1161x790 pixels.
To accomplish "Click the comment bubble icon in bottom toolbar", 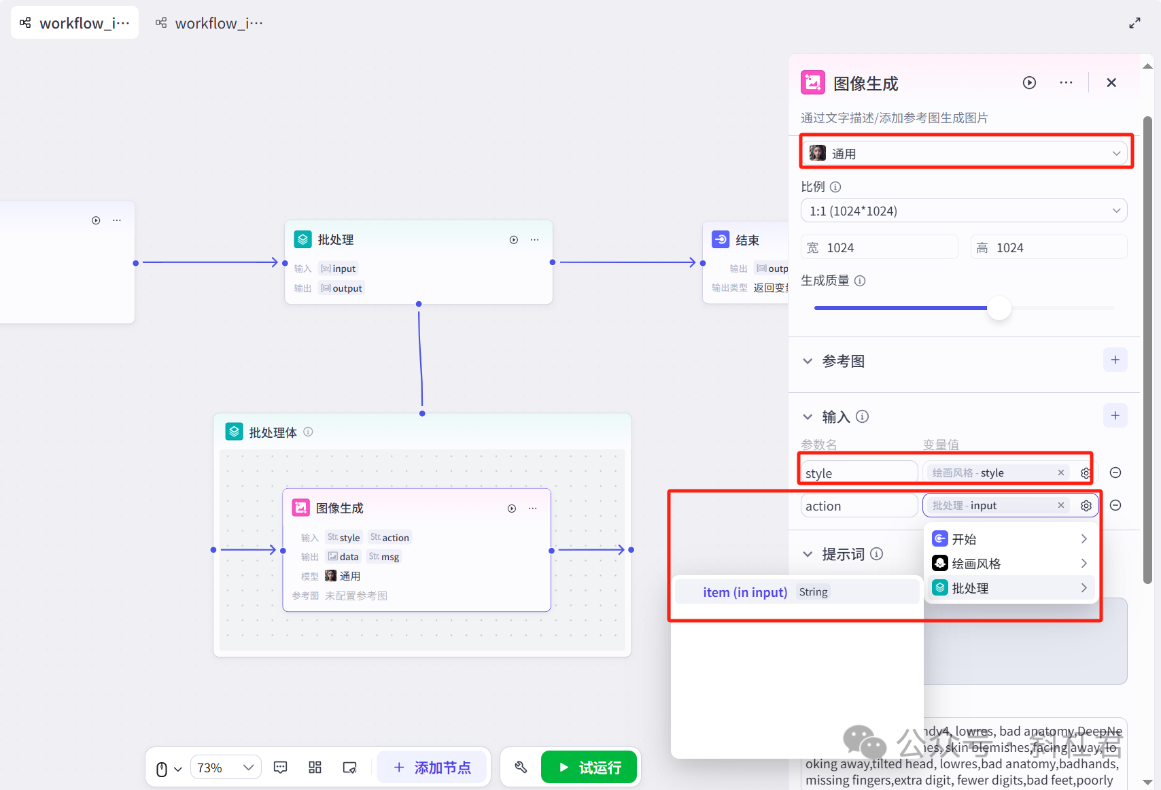I will point(280,767).
